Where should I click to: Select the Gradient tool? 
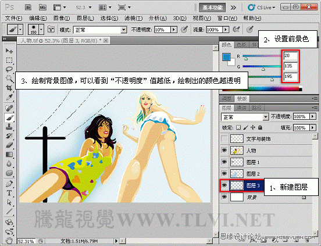[9, 154]
